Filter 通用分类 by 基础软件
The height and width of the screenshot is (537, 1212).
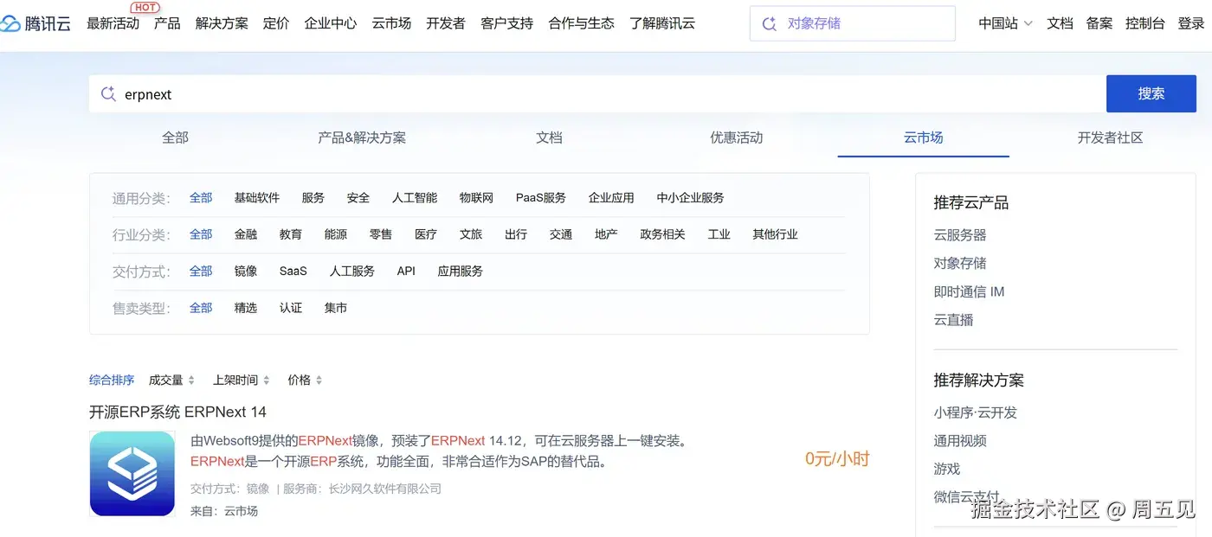(257, 198)
